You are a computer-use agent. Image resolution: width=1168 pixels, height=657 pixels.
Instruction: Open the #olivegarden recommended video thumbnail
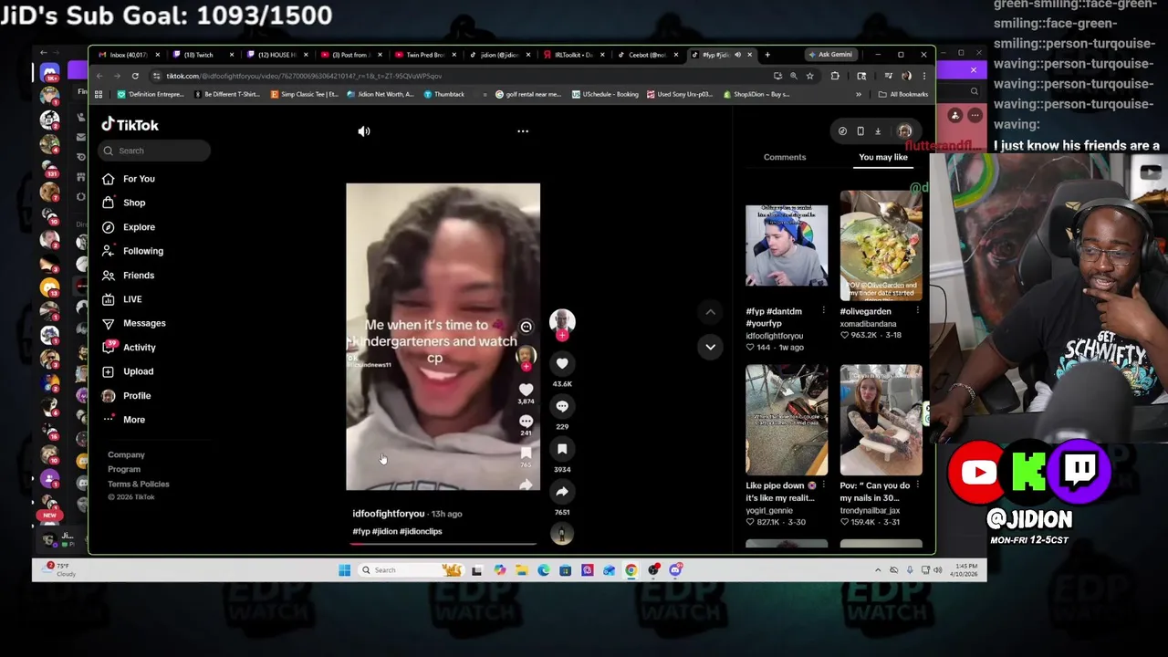coord(881,245)
